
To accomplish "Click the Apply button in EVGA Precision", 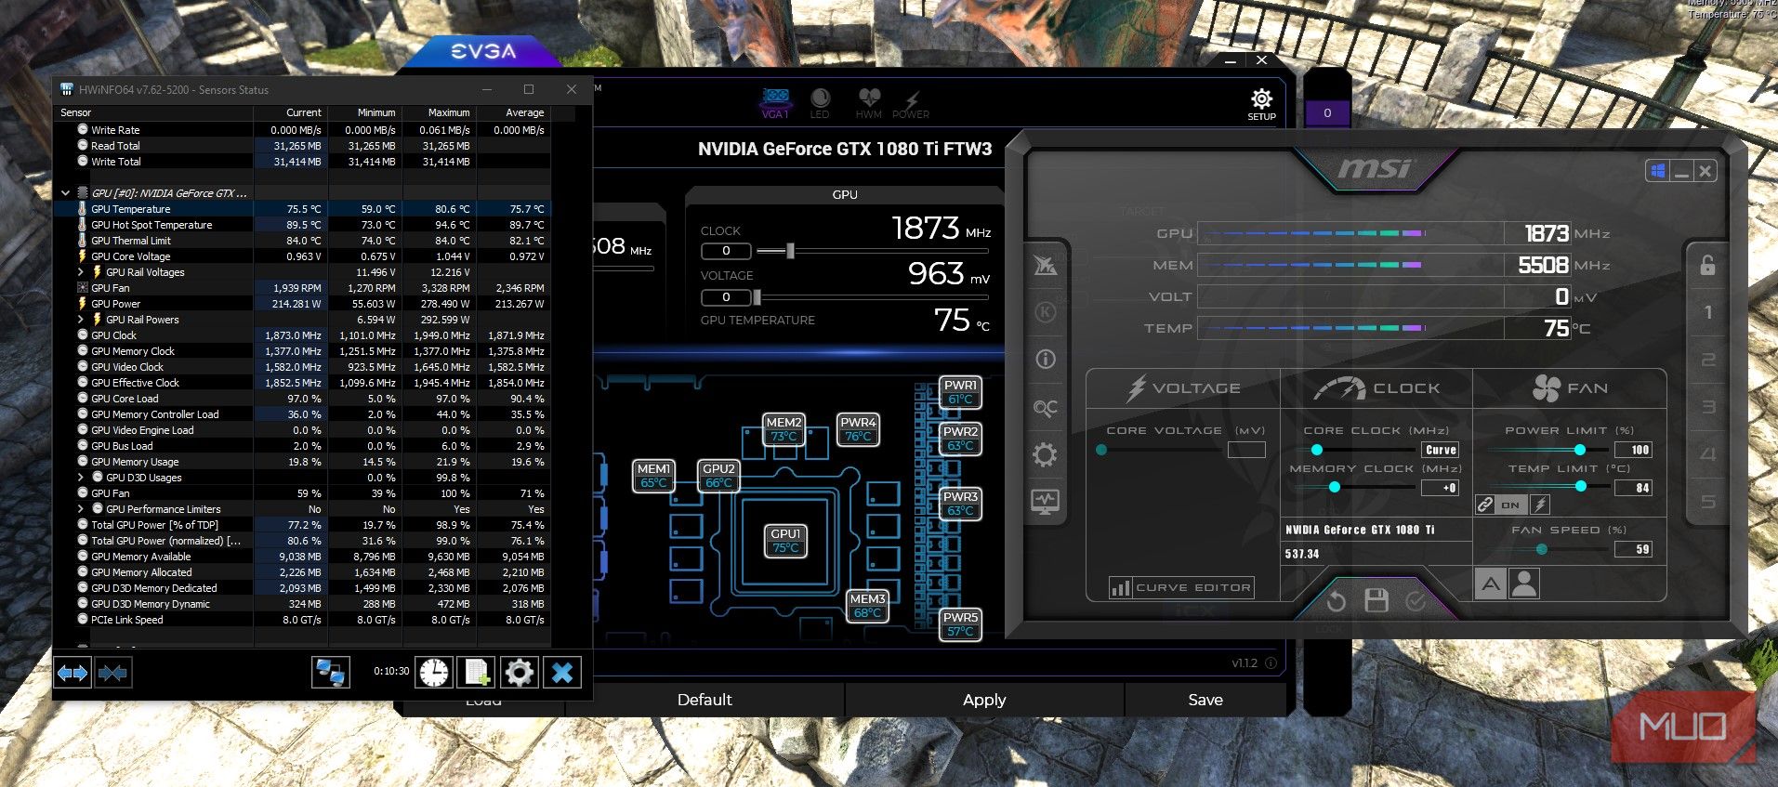I will 984,700.
